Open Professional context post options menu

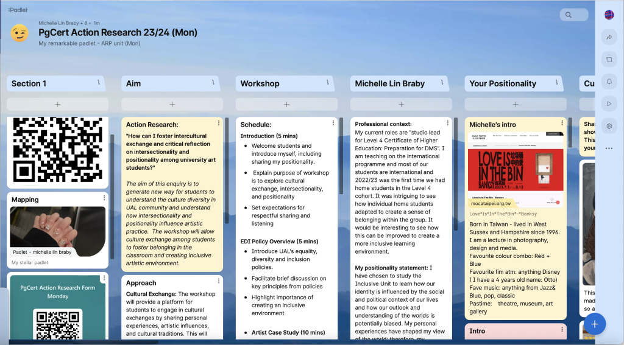coord(447,123)
